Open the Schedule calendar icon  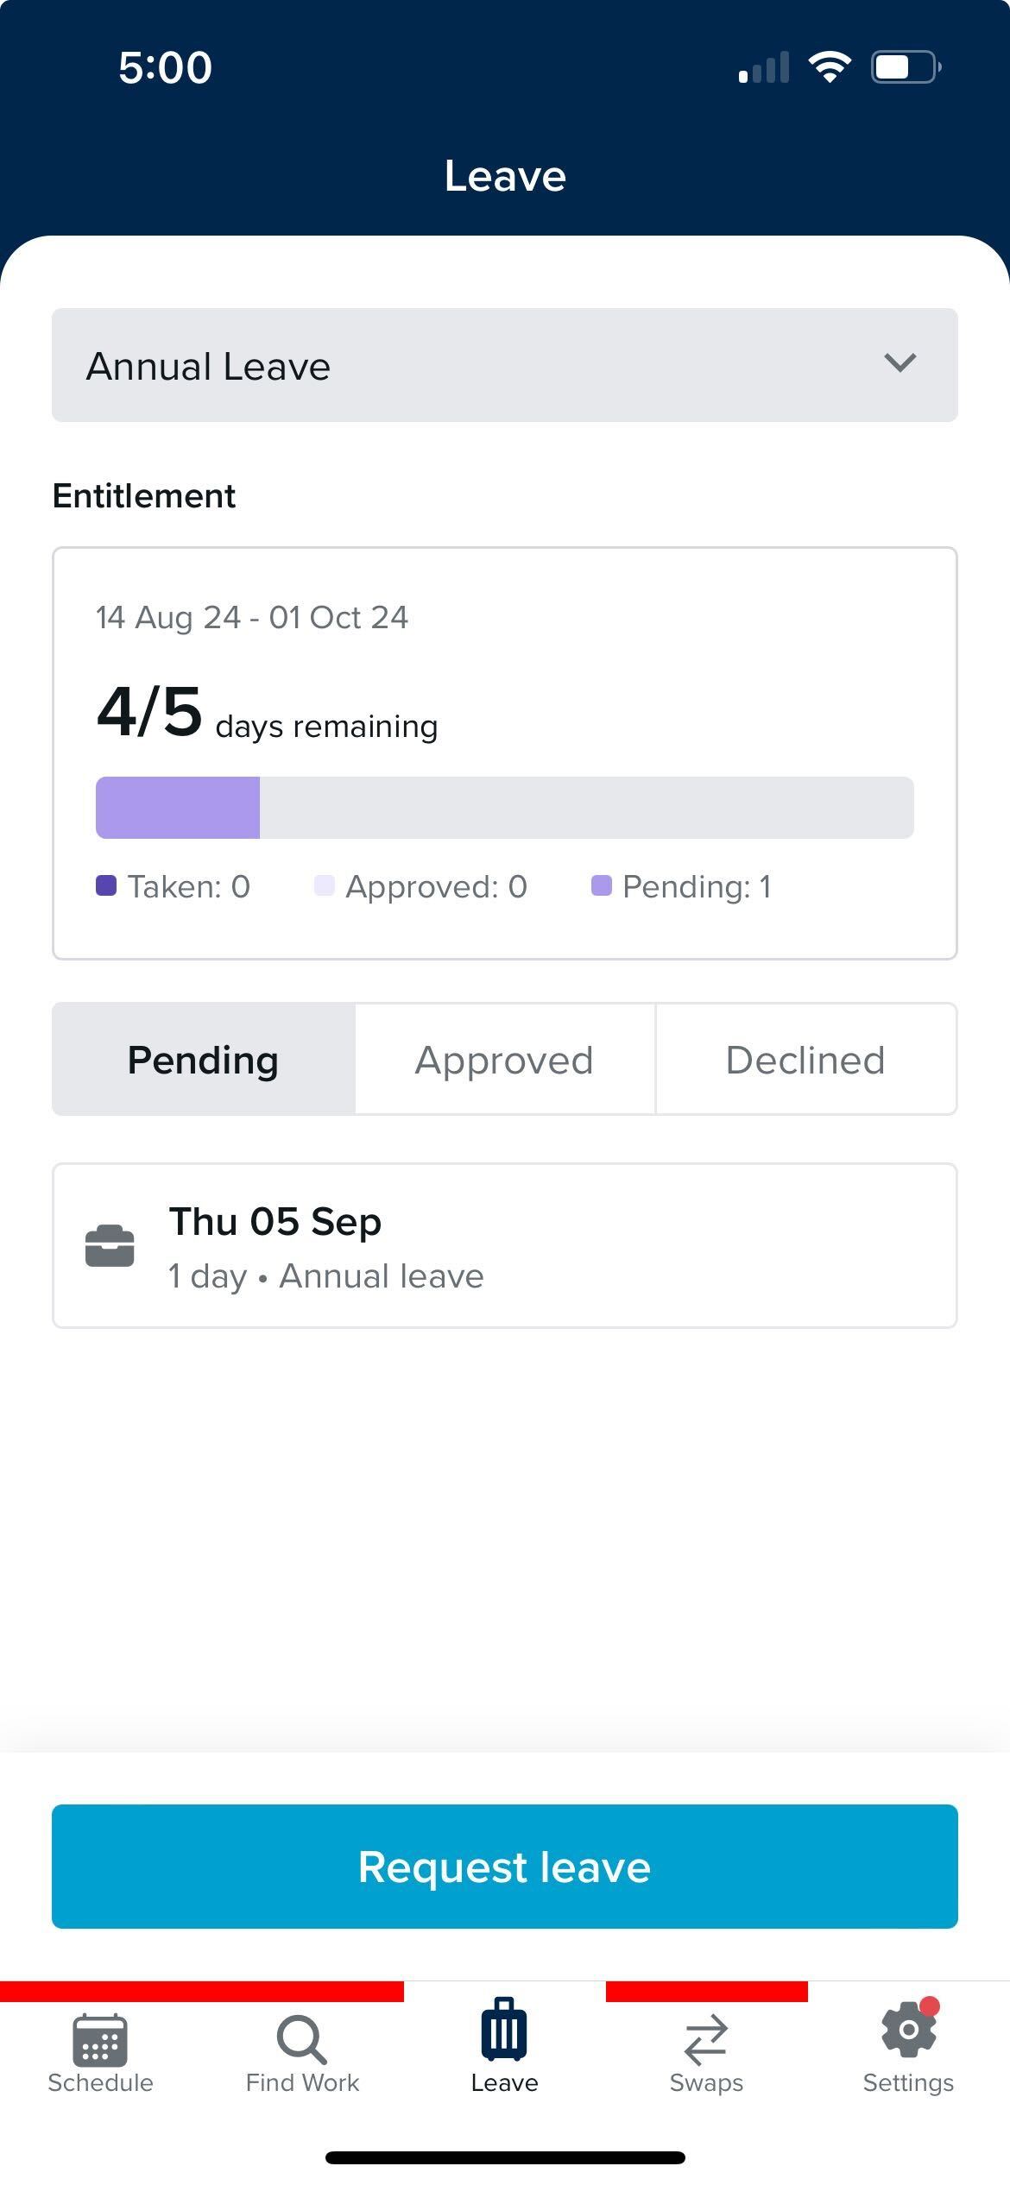[x=100, y=2039]
